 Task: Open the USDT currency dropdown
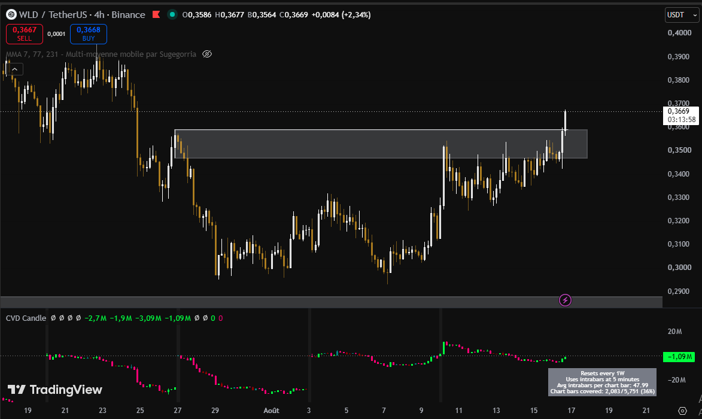(682, 15)
